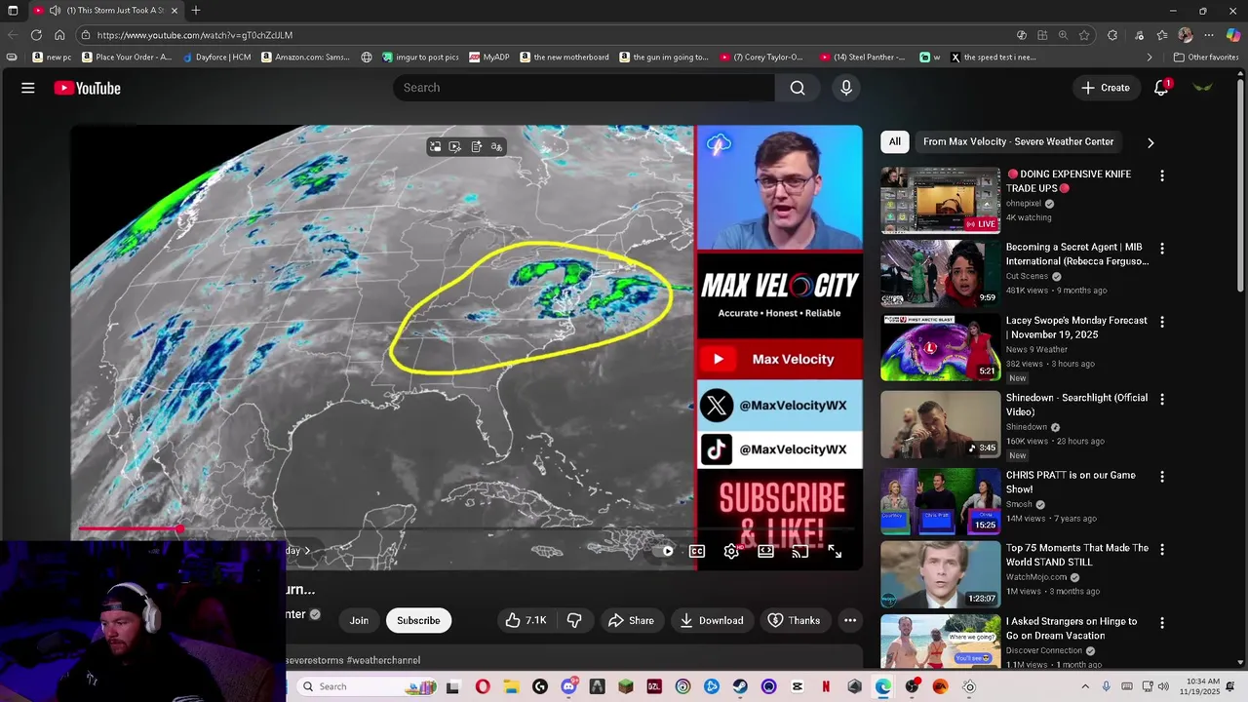Select the All filter chip
Screen dimensions: 1248x702
pos(894,141)
